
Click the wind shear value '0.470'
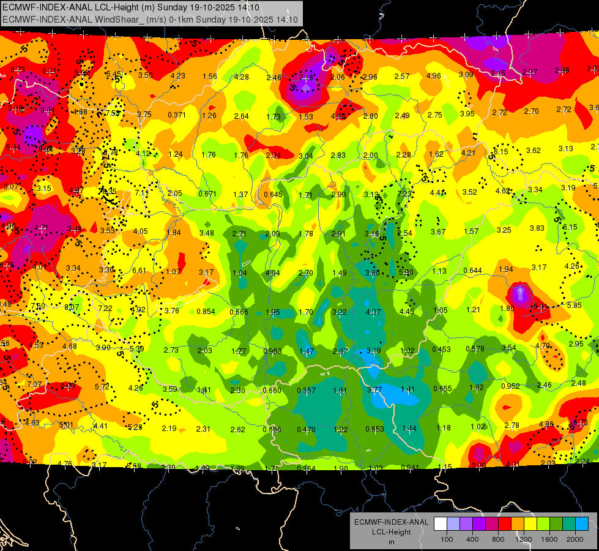coord(307,429)
